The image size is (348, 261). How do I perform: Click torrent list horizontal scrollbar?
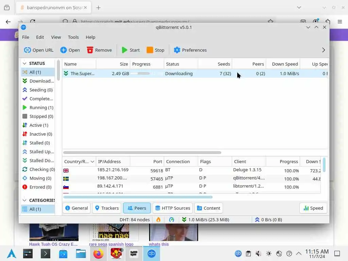(x=142, y=153)
